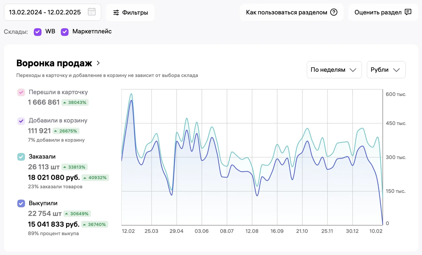Click the 33813% orders growth badge
This screenshot has height=255, width=422.
click(74, 167)
